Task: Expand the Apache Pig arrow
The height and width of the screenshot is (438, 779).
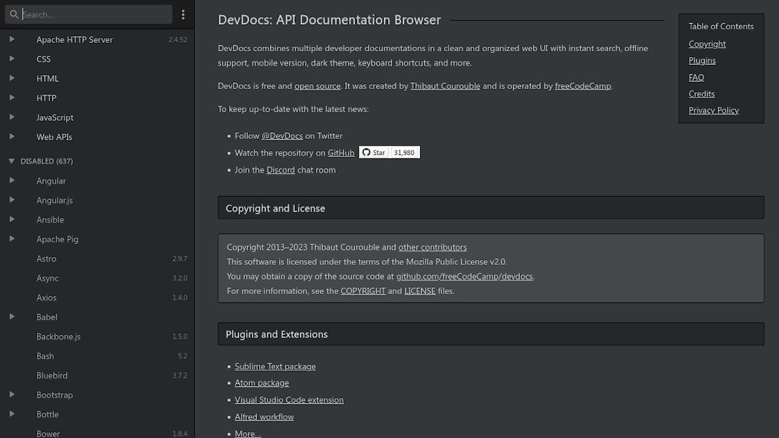Action: coord(12,239)
